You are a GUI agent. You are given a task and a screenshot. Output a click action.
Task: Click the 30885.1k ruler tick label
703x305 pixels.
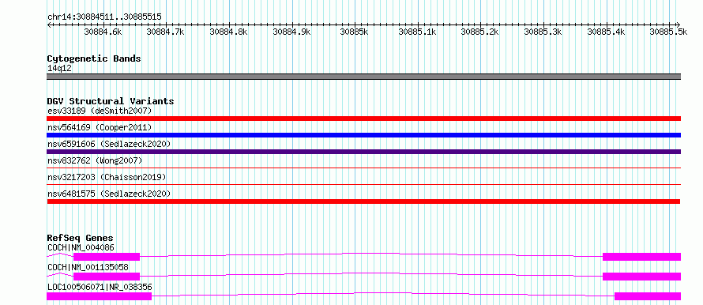pos(417,32)
